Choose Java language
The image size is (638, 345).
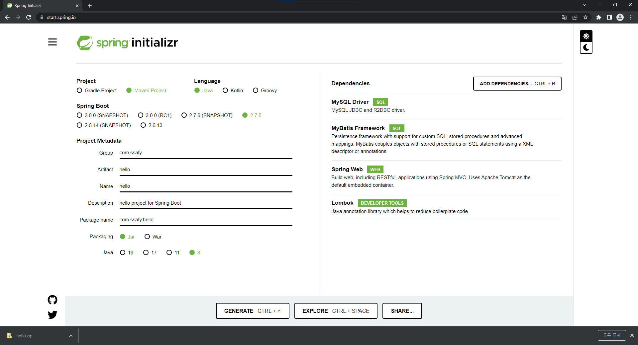[x=203, y=91]
